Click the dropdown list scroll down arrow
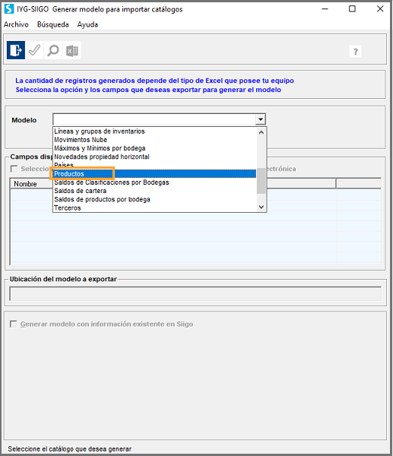393x456 pixels. (x=261, y=207)
